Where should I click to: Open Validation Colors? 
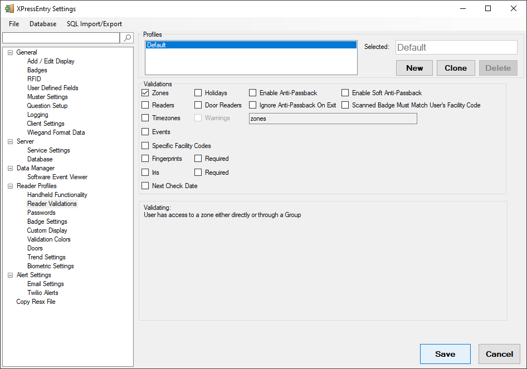[49, 239]
